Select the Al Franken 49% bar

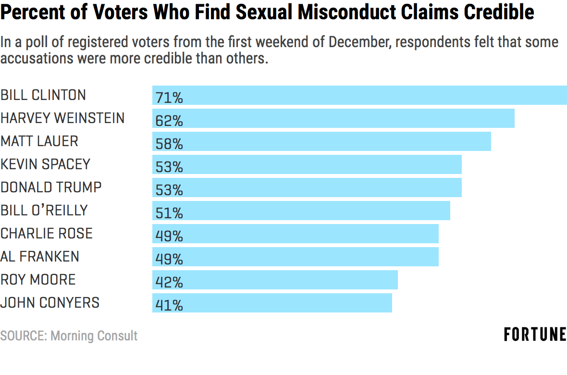[x=296, y=257]
